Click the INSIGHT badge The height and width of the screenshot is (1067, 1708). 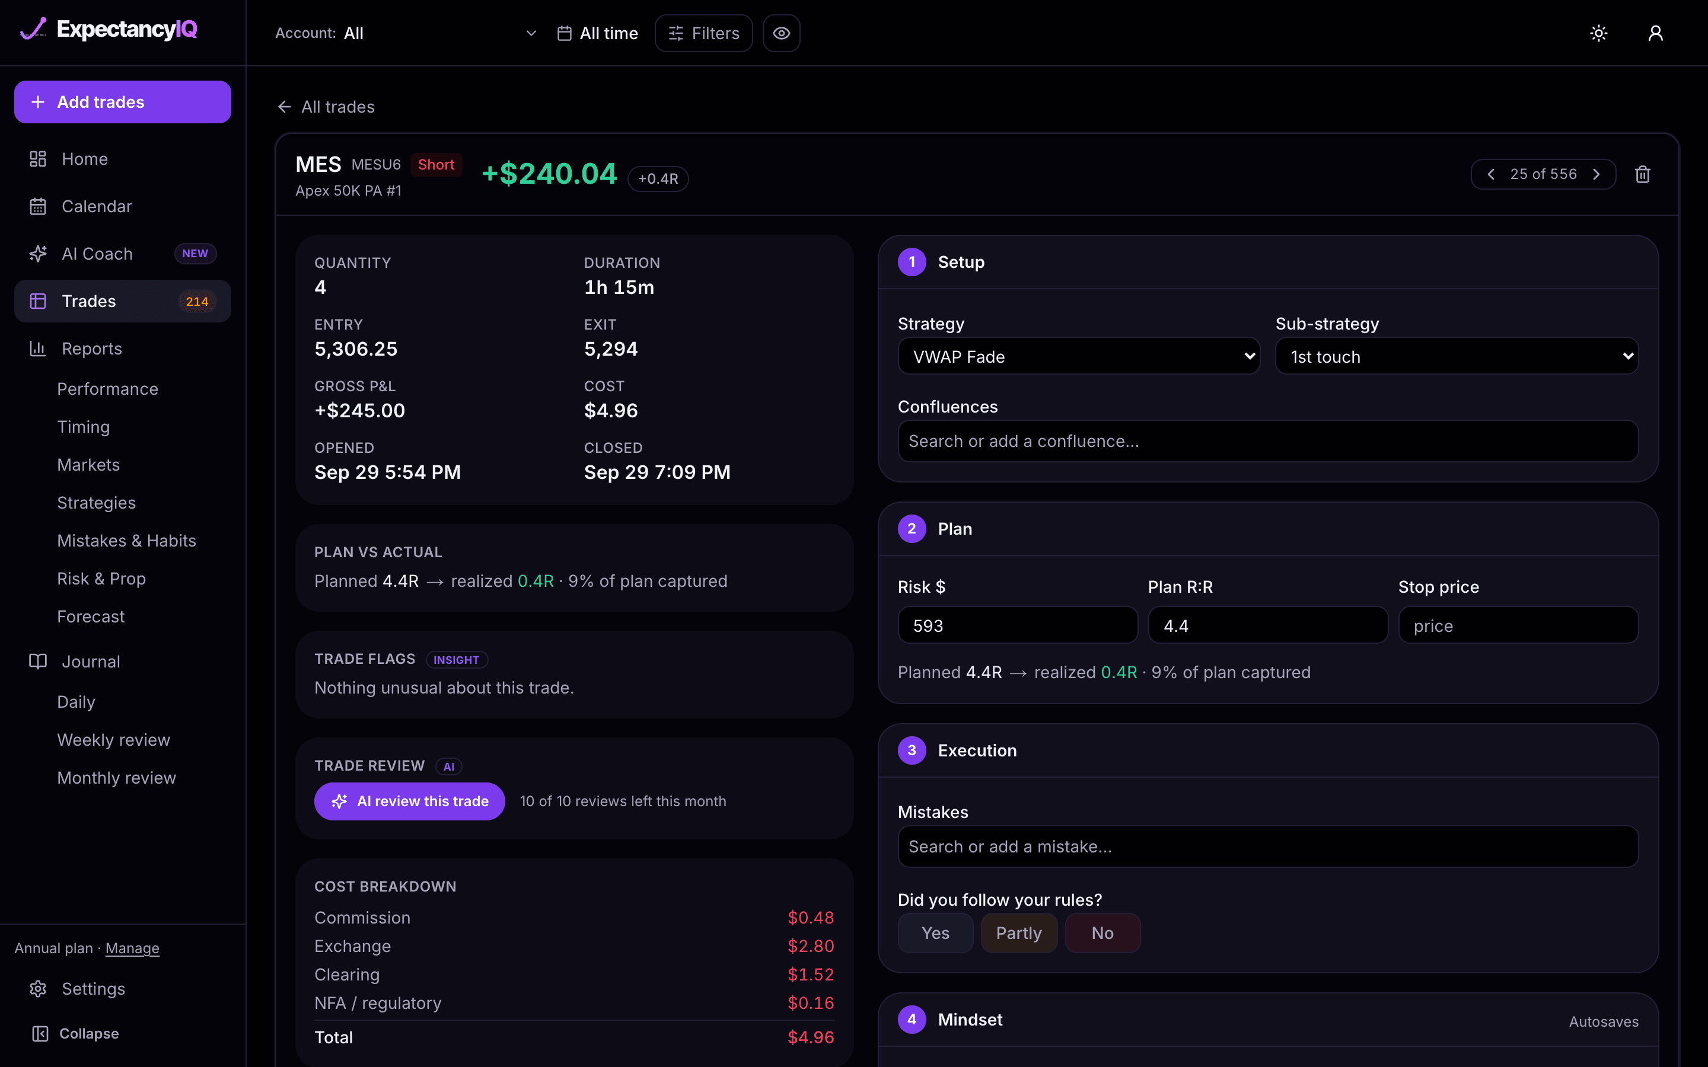(457, 660)
